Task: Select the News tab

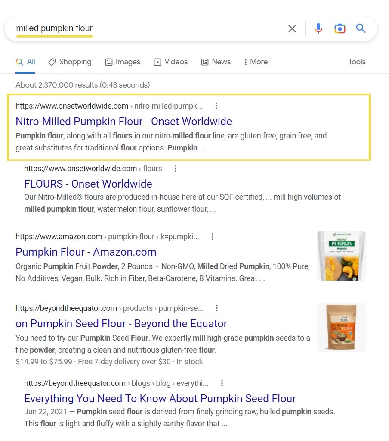Action: pos(216,62)
